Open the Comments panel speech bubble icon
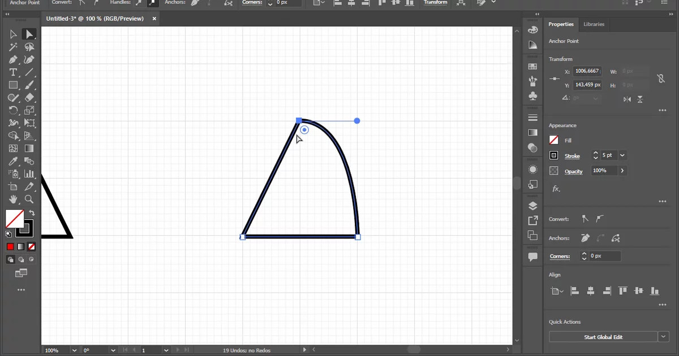679x356 pixels. [532, 257]
